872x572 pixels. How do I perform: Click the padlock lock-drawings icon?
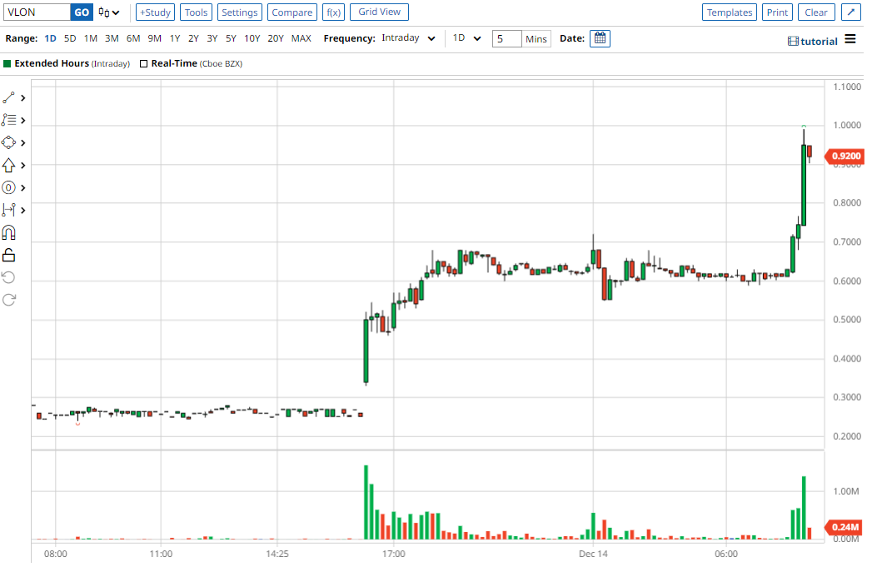click(9, 255)
